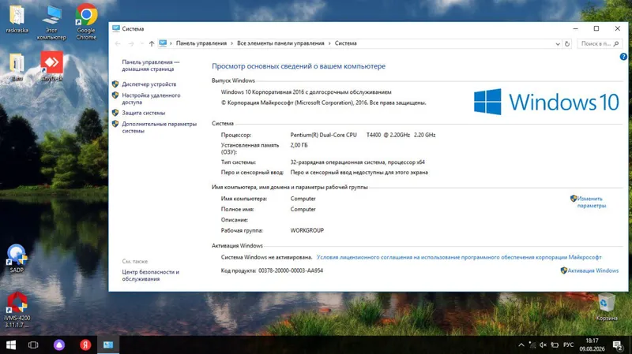Select the Система window taskbar button
Image resolution: width=632 pixels, height=354 pixels.
point(108,345)
